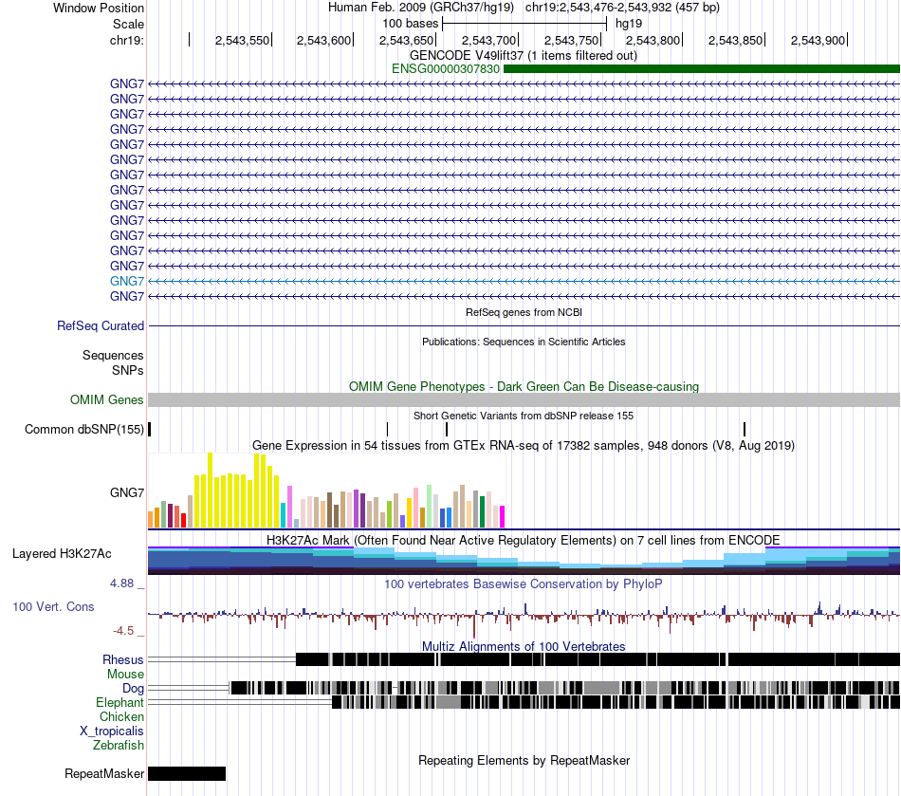Open the GENCODE V49lift37 track title
Image resolution: width=901 pixels, height=796 pixels.
(524, 56)
